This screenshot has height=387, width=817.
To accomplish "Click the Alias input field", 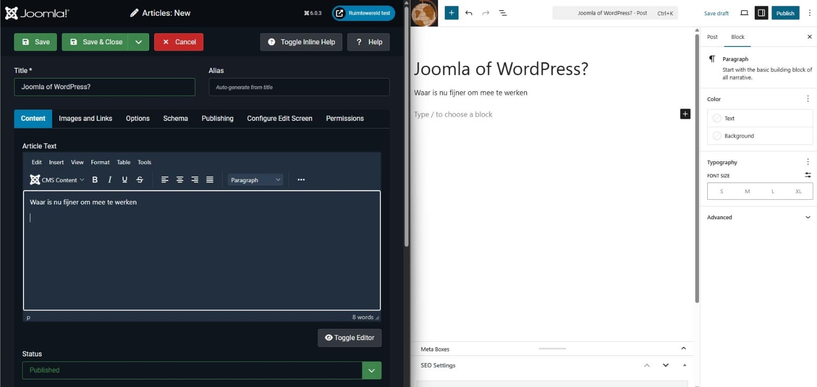I will tap(299, 87).
